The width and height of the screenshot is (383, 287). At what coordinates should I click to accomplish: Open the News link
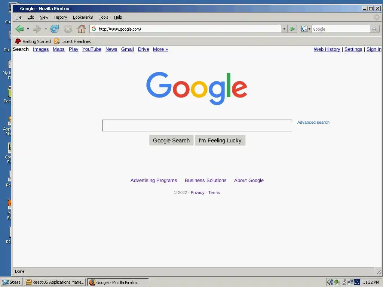[111, 49]
